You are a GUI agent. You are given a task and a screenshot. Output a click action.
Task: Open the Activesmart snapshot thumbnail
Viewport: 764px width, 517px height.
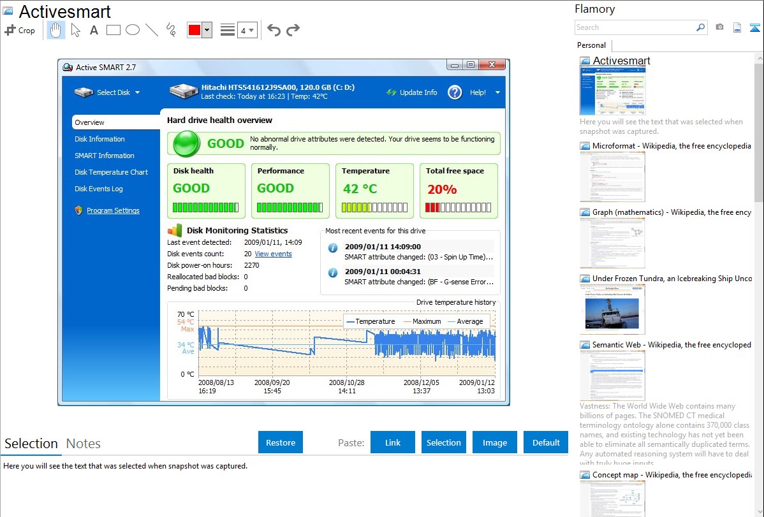(x=612, y=91)
